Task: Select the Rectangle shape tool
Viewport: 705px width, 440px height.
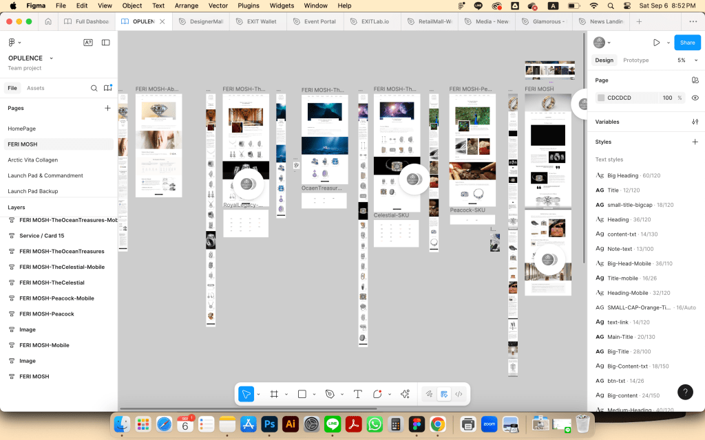Action: 302,394
